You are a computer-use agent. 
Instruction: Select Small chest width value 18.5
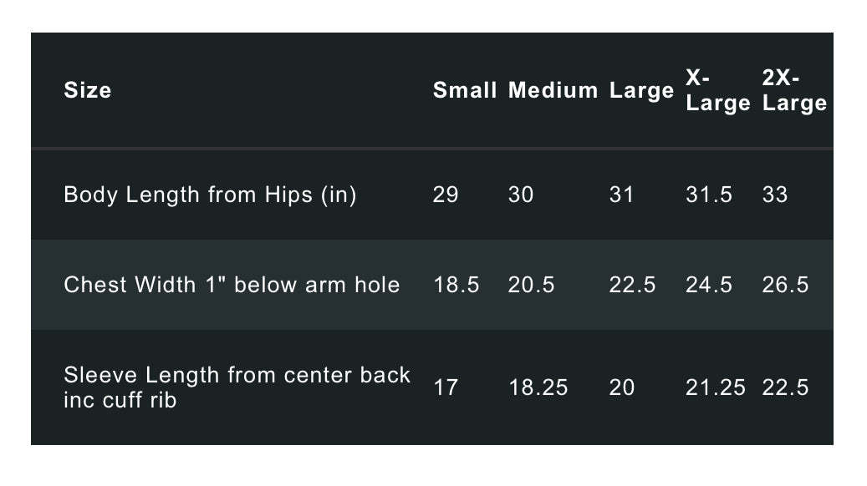pos(456,285)
